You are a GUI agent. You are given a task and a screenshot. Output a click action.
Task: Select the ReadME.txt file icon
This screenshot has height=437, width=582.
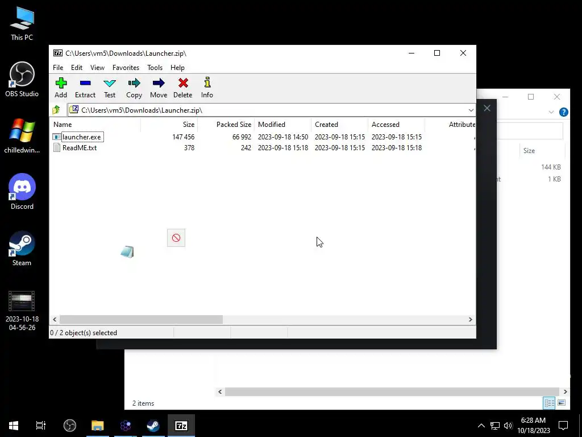56,148
